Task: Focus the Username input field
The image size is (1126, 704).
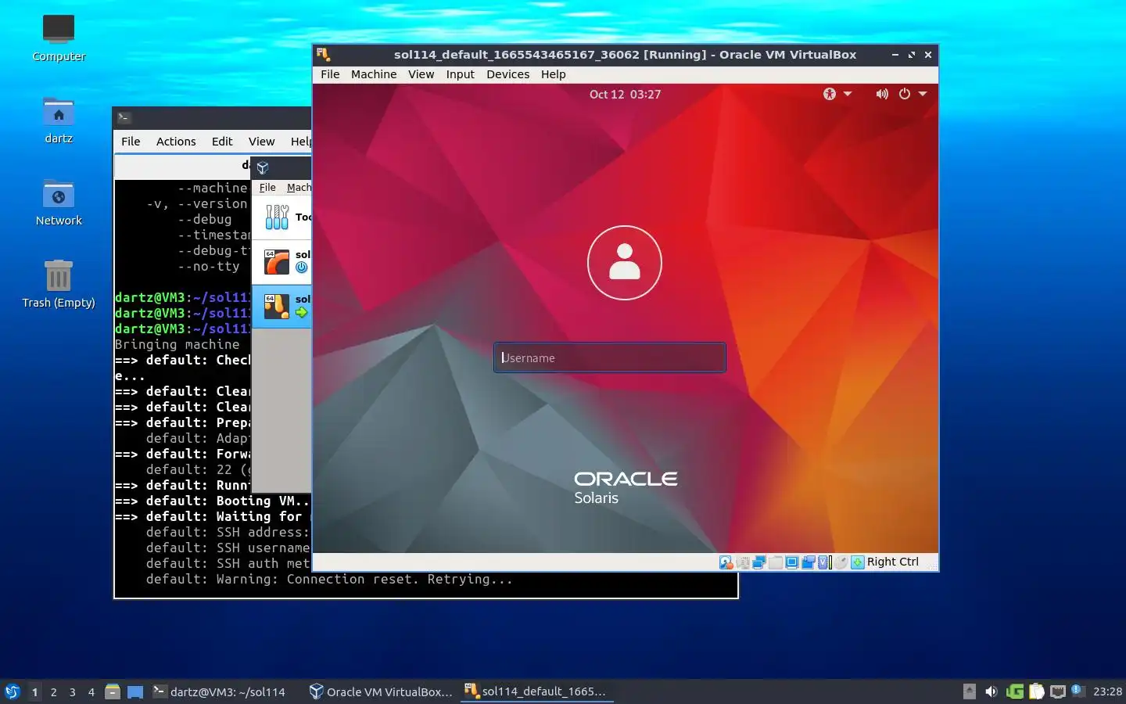Action: 610,357
